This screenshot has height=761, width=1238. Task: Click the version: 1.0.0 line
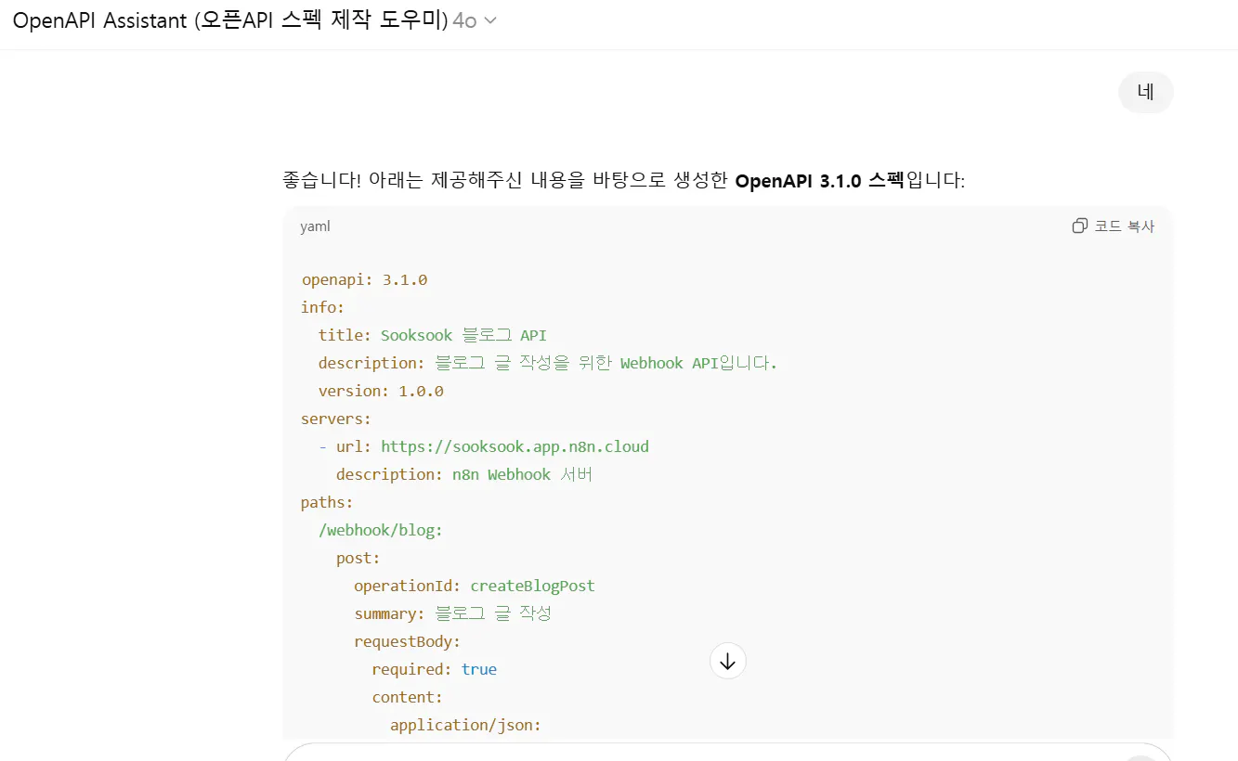381,391
